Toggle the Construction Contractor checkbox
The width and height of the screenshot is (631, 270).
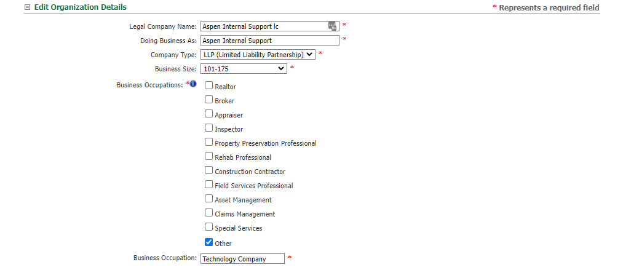(208, 170)
